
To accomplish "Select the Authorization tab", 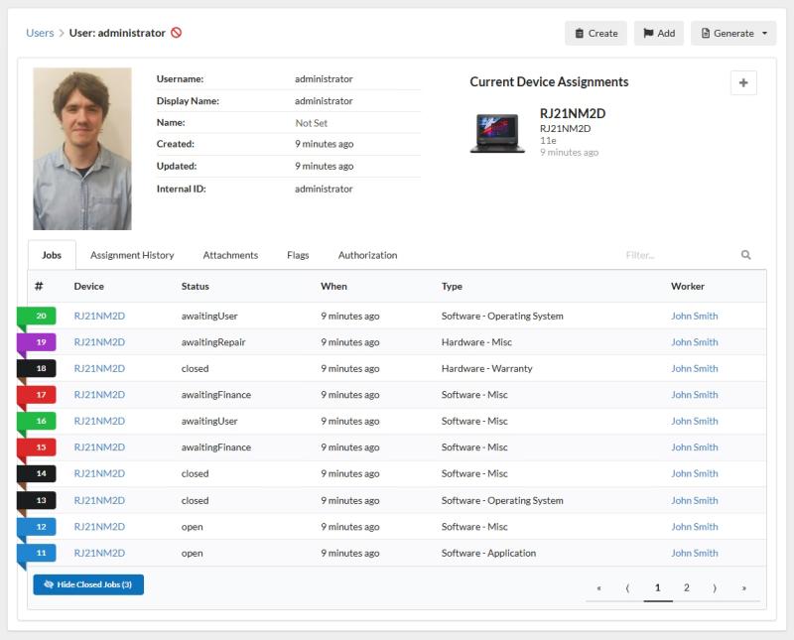I will [367, 255].
